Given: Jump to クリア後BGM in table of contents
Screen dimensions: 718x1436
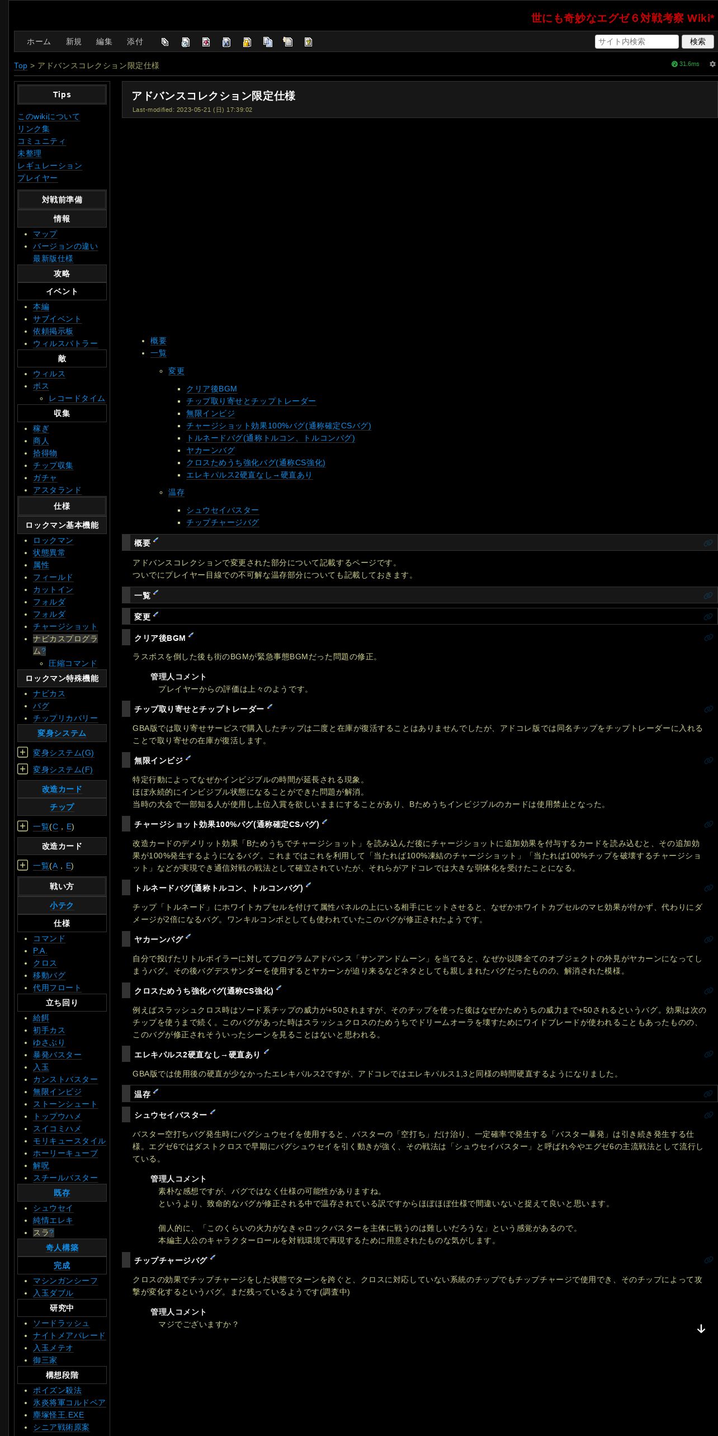Looking at the screenshot, I should pos(211,389).
